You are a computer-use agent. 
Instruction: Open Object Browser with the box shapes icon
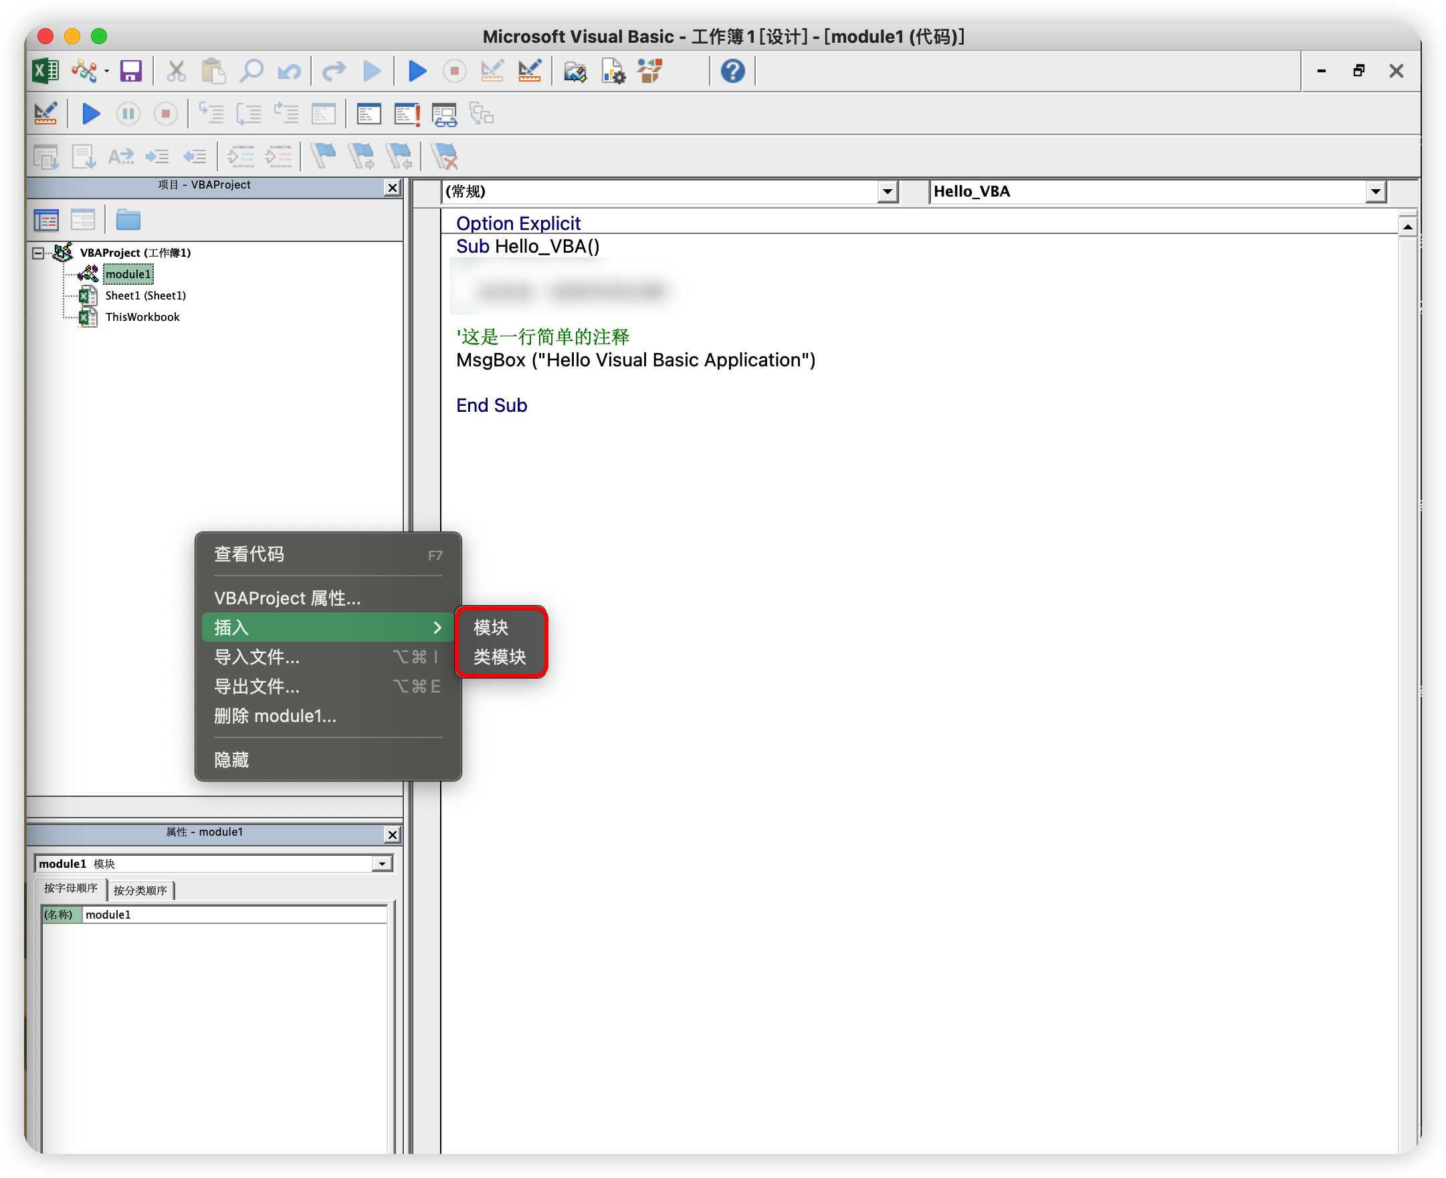(649, 72)
